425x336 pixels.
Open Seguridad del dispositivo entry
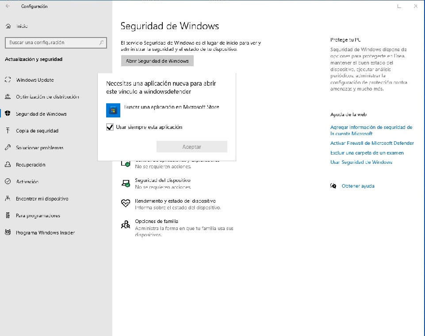[x=163, y=183]
